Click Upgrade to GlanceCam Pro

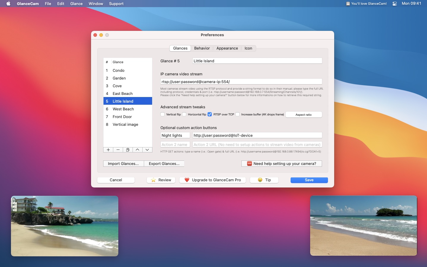[x=213, y=180]
